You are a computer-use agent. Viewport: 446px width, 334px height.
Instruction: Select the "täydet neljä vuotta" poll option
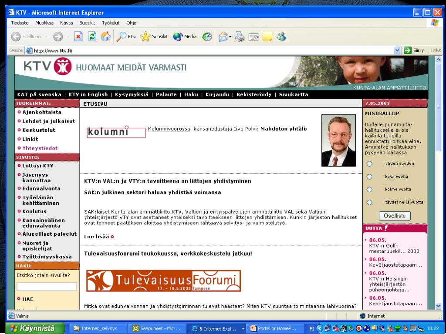click(x=369, y=203)
